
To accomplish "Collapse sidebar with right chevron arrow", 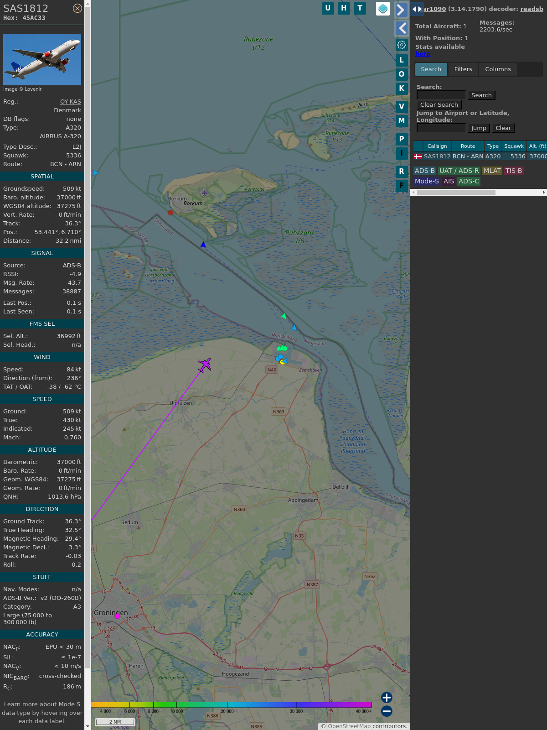I will (x=401, y=10).
